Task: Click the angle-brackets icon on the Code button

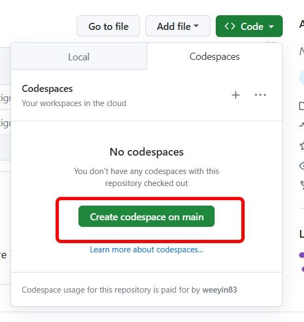Action: [229, 26]
